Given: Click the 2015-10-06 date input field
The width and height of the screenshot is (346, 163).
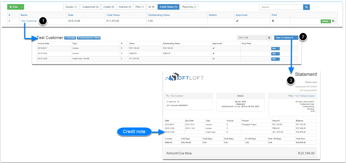Looking at the screenshot, I should 251,38.
